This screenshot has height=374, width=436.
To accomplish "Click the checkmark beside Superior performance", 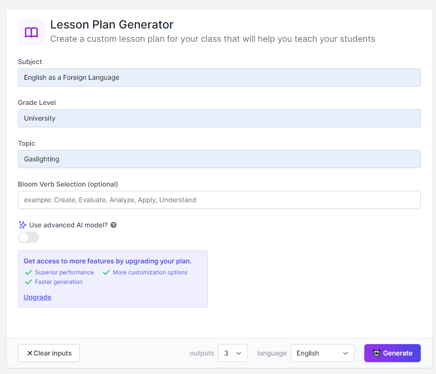I will [28, 272].
